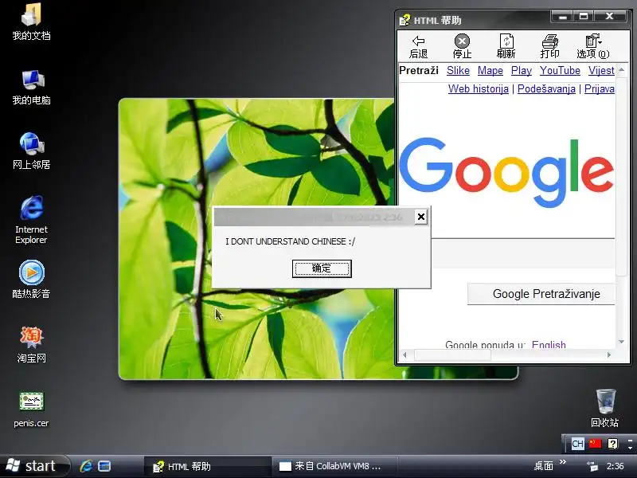
Task: Click the Google Pretraživanje search button
Action: click(x=541, y=294)
